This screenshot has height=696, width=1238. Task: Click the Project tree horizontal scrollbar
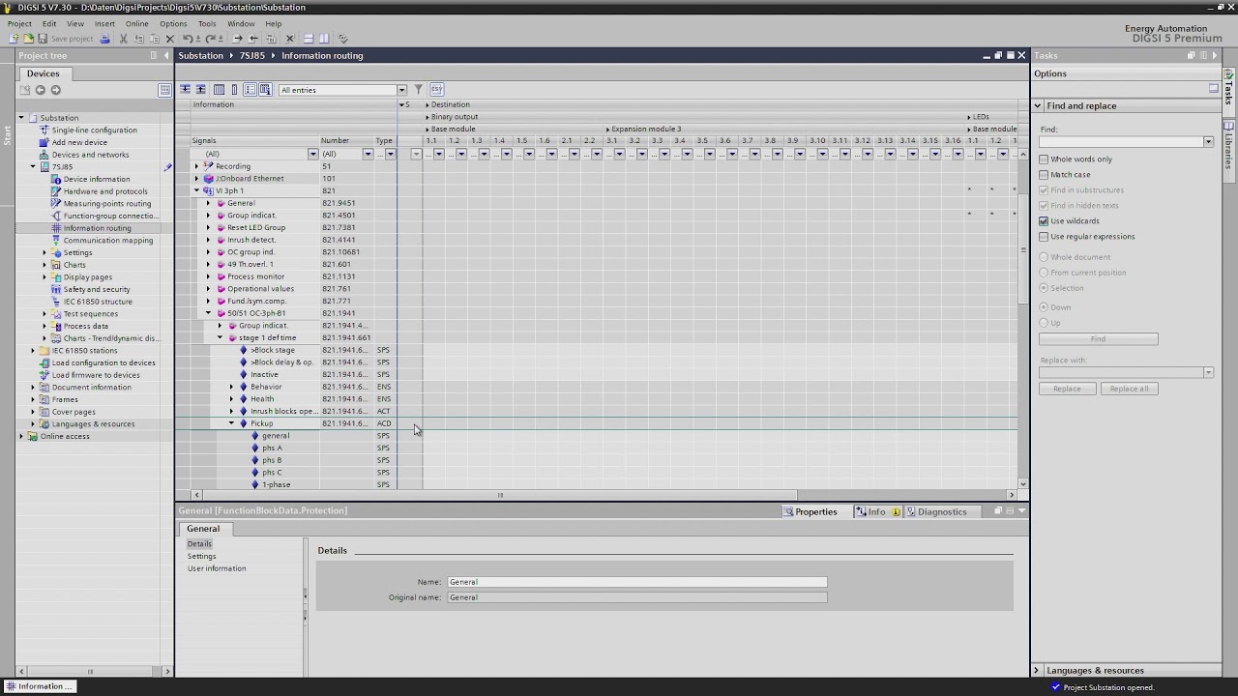(91, 671)
